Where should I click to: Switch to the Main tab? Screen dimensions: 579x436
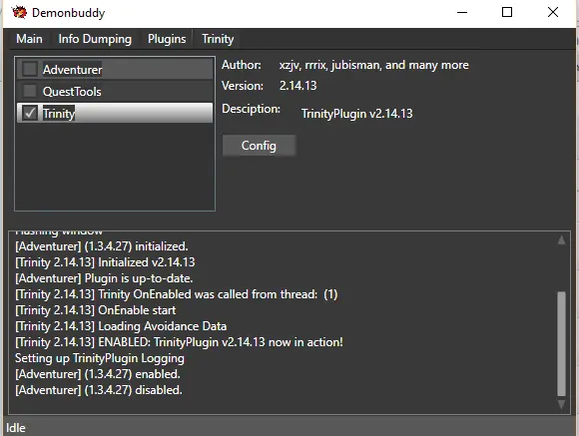click(29, 39)
